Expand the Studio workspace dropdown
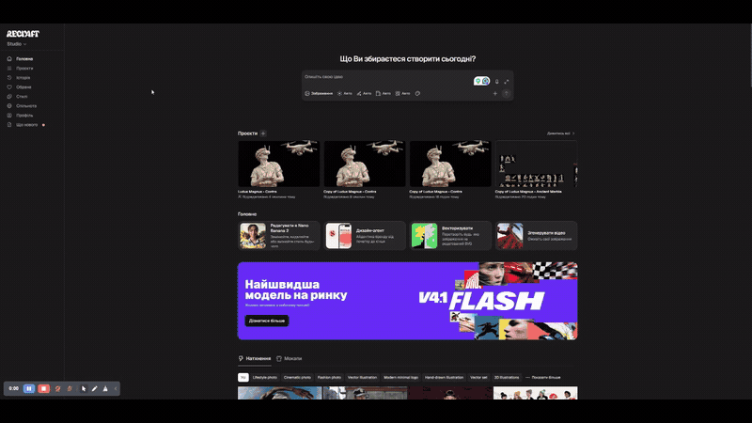Viewport: 752px width, 423px height. pos(17,44)
